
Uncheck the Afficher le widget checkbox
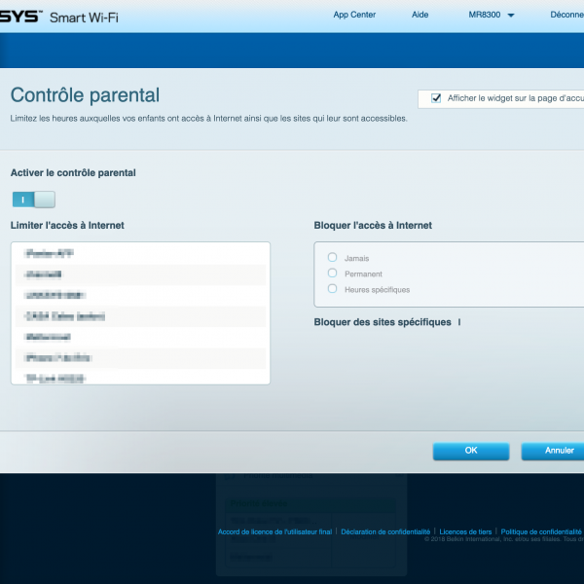point(436,98)
